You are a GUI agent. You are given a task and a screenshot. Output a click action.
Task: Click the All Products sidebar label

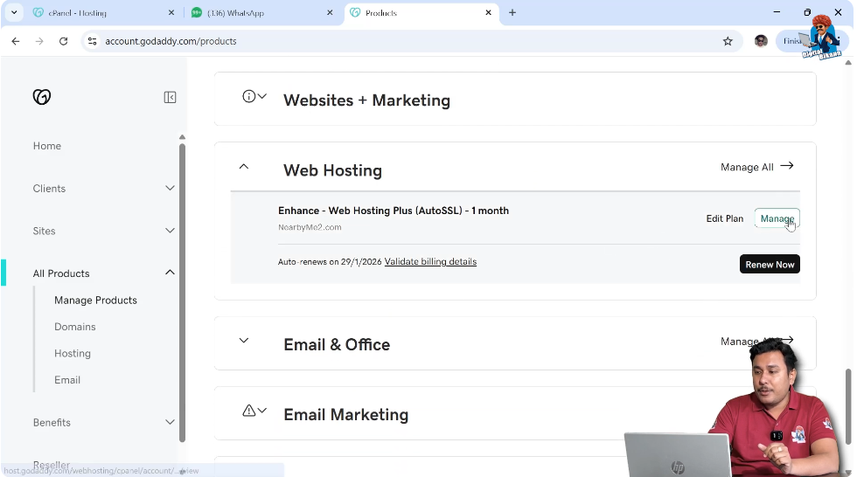click(61, 273)
